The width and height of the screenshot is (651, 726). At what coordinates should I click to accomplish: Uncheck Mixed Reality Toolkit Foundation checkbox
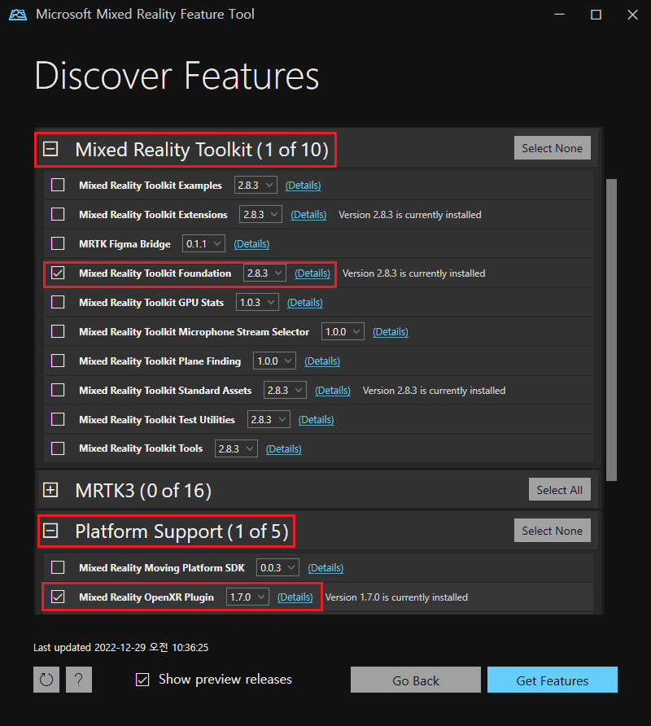click(x=58, y=273)
